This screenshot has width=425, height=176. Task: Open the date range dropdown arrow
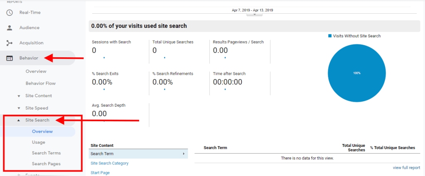coord(255,15)
